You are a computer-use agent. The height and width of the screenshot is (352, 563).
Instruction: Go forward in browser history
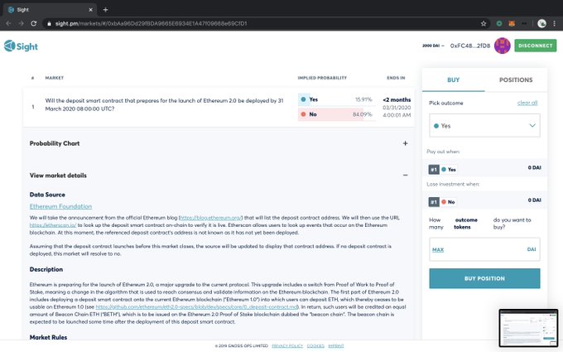coord(21,23)
